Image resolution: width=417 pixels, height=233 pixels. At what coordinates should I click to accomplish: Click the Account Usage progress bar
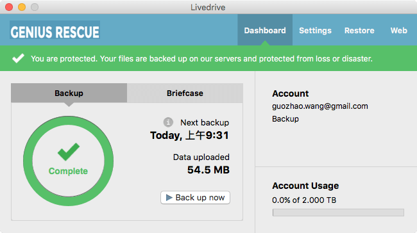(338, 213)
